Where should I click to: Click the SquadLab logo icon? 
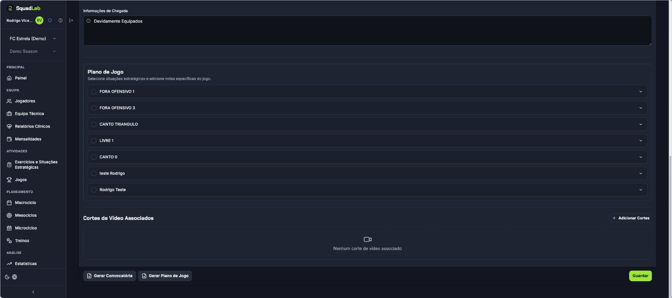point(10,8)
